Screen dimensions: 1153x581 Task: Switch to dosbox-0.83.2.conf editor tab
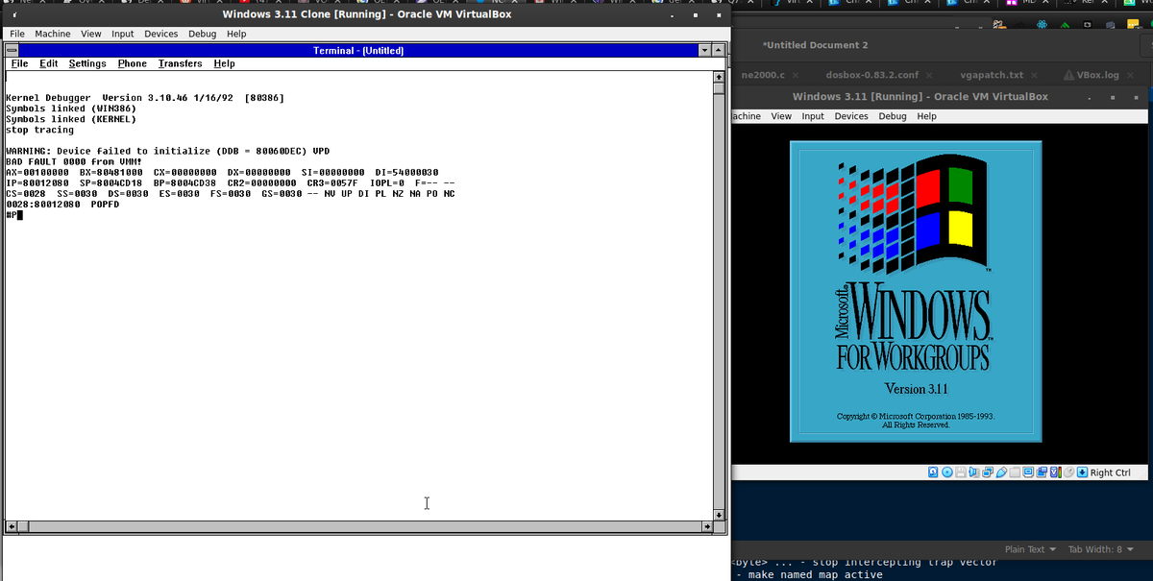point(871,75)
